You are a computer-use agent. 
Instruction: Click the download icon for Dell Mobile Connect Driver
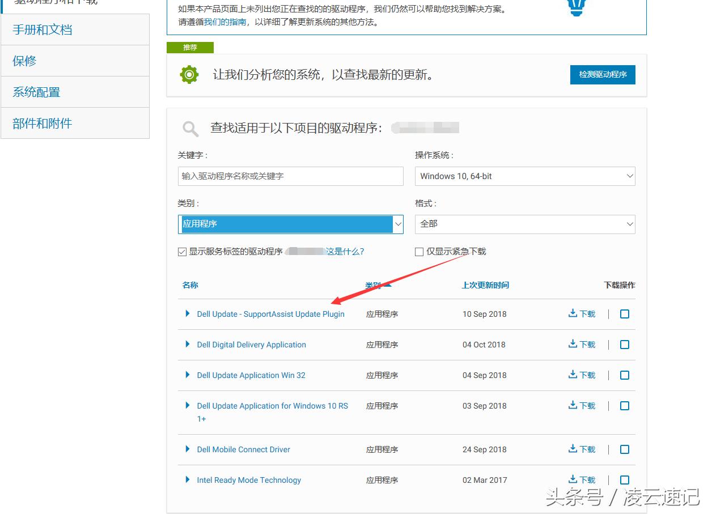(x=572, y=449)
